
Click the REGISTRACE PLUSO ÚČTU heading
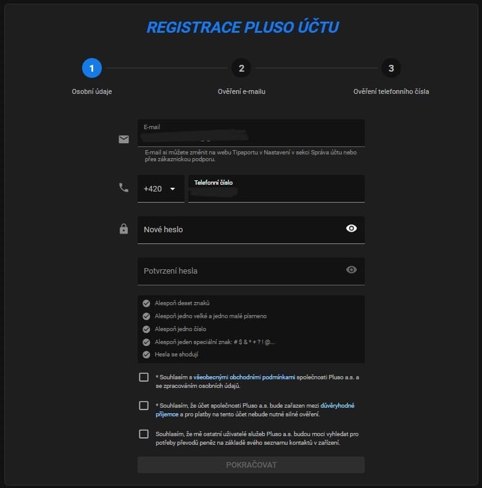pyautogui.click(x=243, y=27)
